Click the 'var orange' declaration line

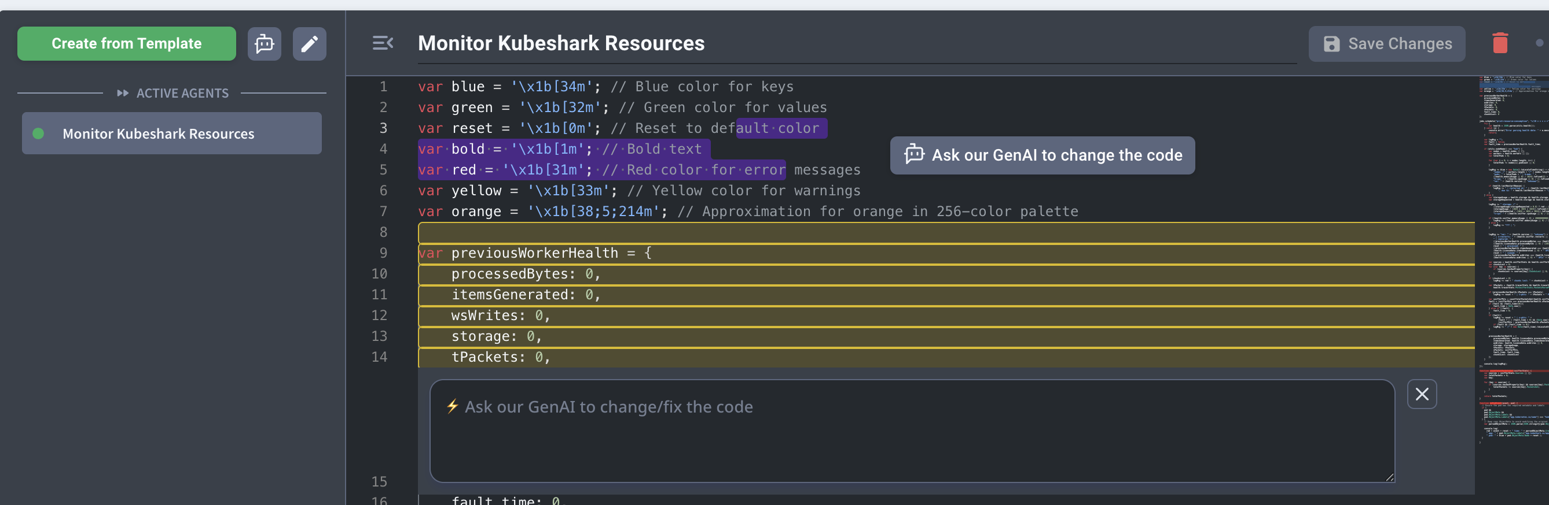[748, 211]
